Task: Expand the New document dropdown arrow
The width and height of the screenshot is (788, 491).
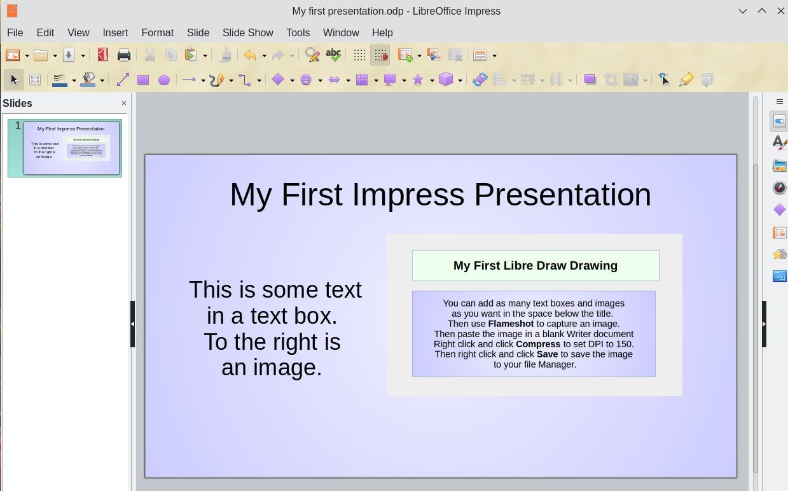Action: [27, 56]
